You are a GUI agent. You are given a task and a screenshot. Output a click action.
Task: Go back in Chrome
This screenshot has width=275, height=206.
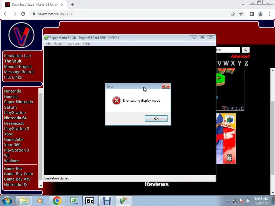point(6,14)
